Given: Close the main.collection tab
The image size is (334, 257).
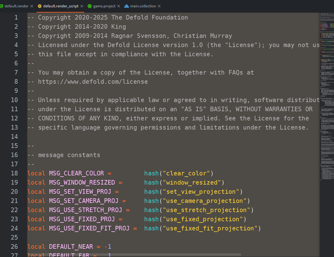Looking at the screenshot, I should click(x=159, y=6).
